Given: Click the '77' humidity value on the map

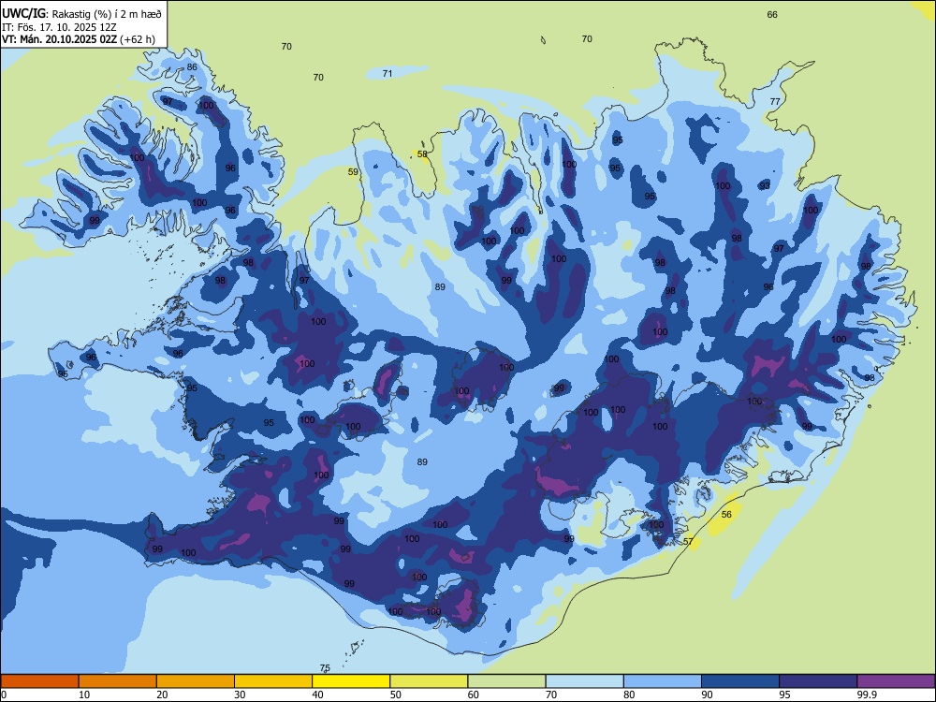Looking at the screenshot, I should (x=775, y=101).
